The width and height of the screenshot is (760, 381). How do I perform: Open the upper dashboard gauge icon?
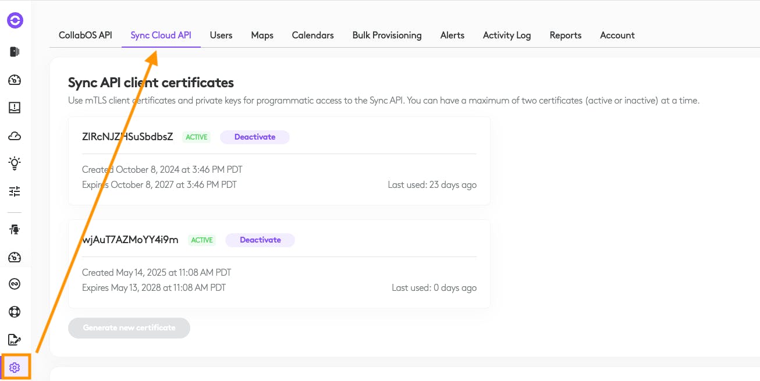(x=15, y=80)
